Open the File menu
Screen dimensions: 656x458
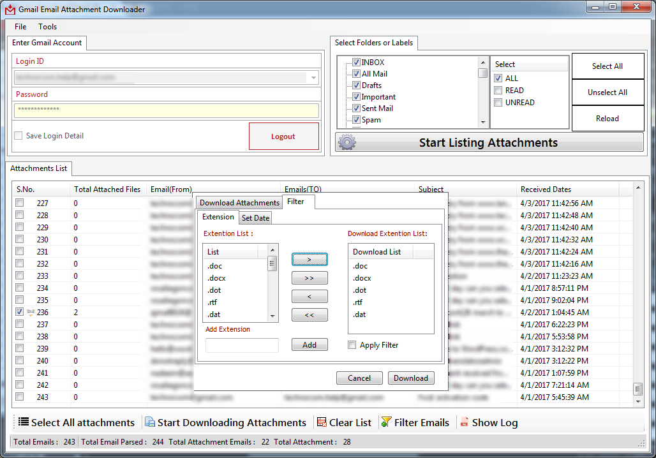[20, 26]
